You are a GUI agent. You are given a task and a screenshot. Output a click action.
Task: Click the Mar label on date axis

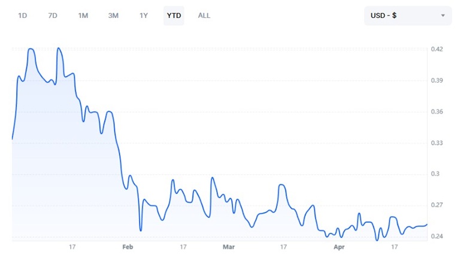[229, 247]
